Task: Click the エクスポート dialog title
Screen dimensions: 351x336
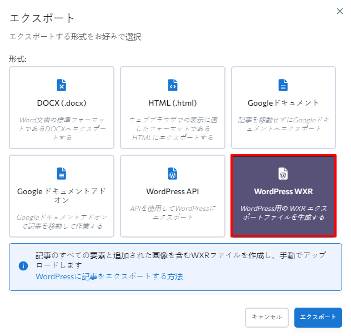Action: coord(42,18)
